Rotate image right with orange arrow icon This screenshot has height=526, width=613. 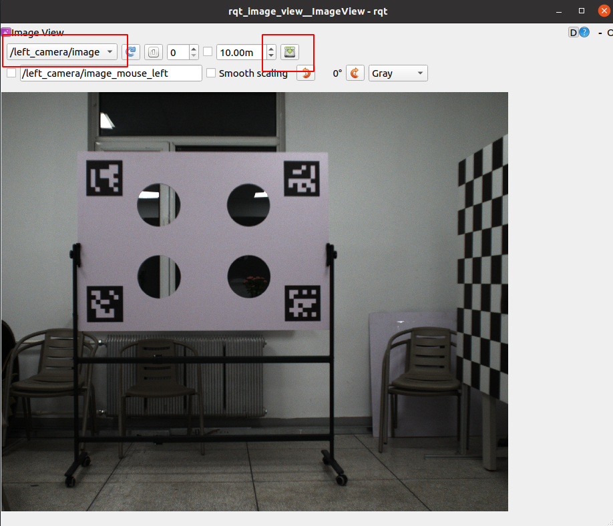coord(355,73)
